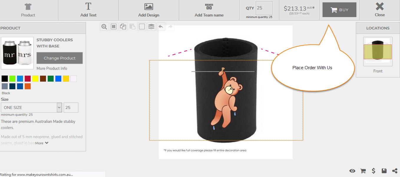This screenshot has height=177, width=400.
Task: Undo the last action with back arrow
Action: tap(161, 27)
